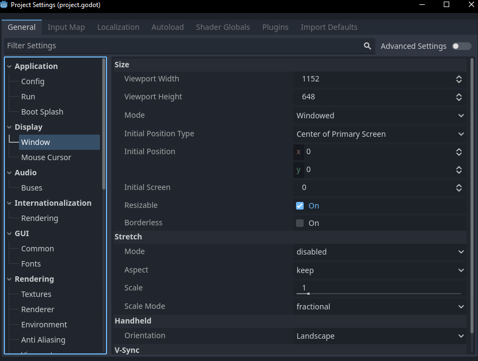Screen dimensions: 478x361
Task: Click inside the Filter Settings field
Action: [163, 46]
